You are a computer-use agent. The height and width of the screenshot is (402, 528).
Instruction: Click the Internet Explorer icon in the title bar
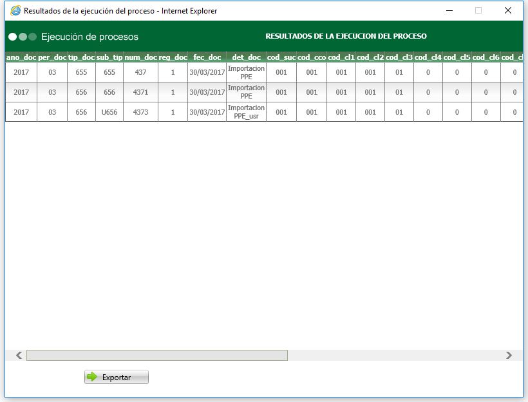click(15, 10)
